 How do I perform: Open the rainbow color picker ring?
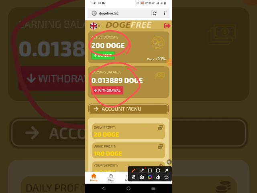(150, 177)
